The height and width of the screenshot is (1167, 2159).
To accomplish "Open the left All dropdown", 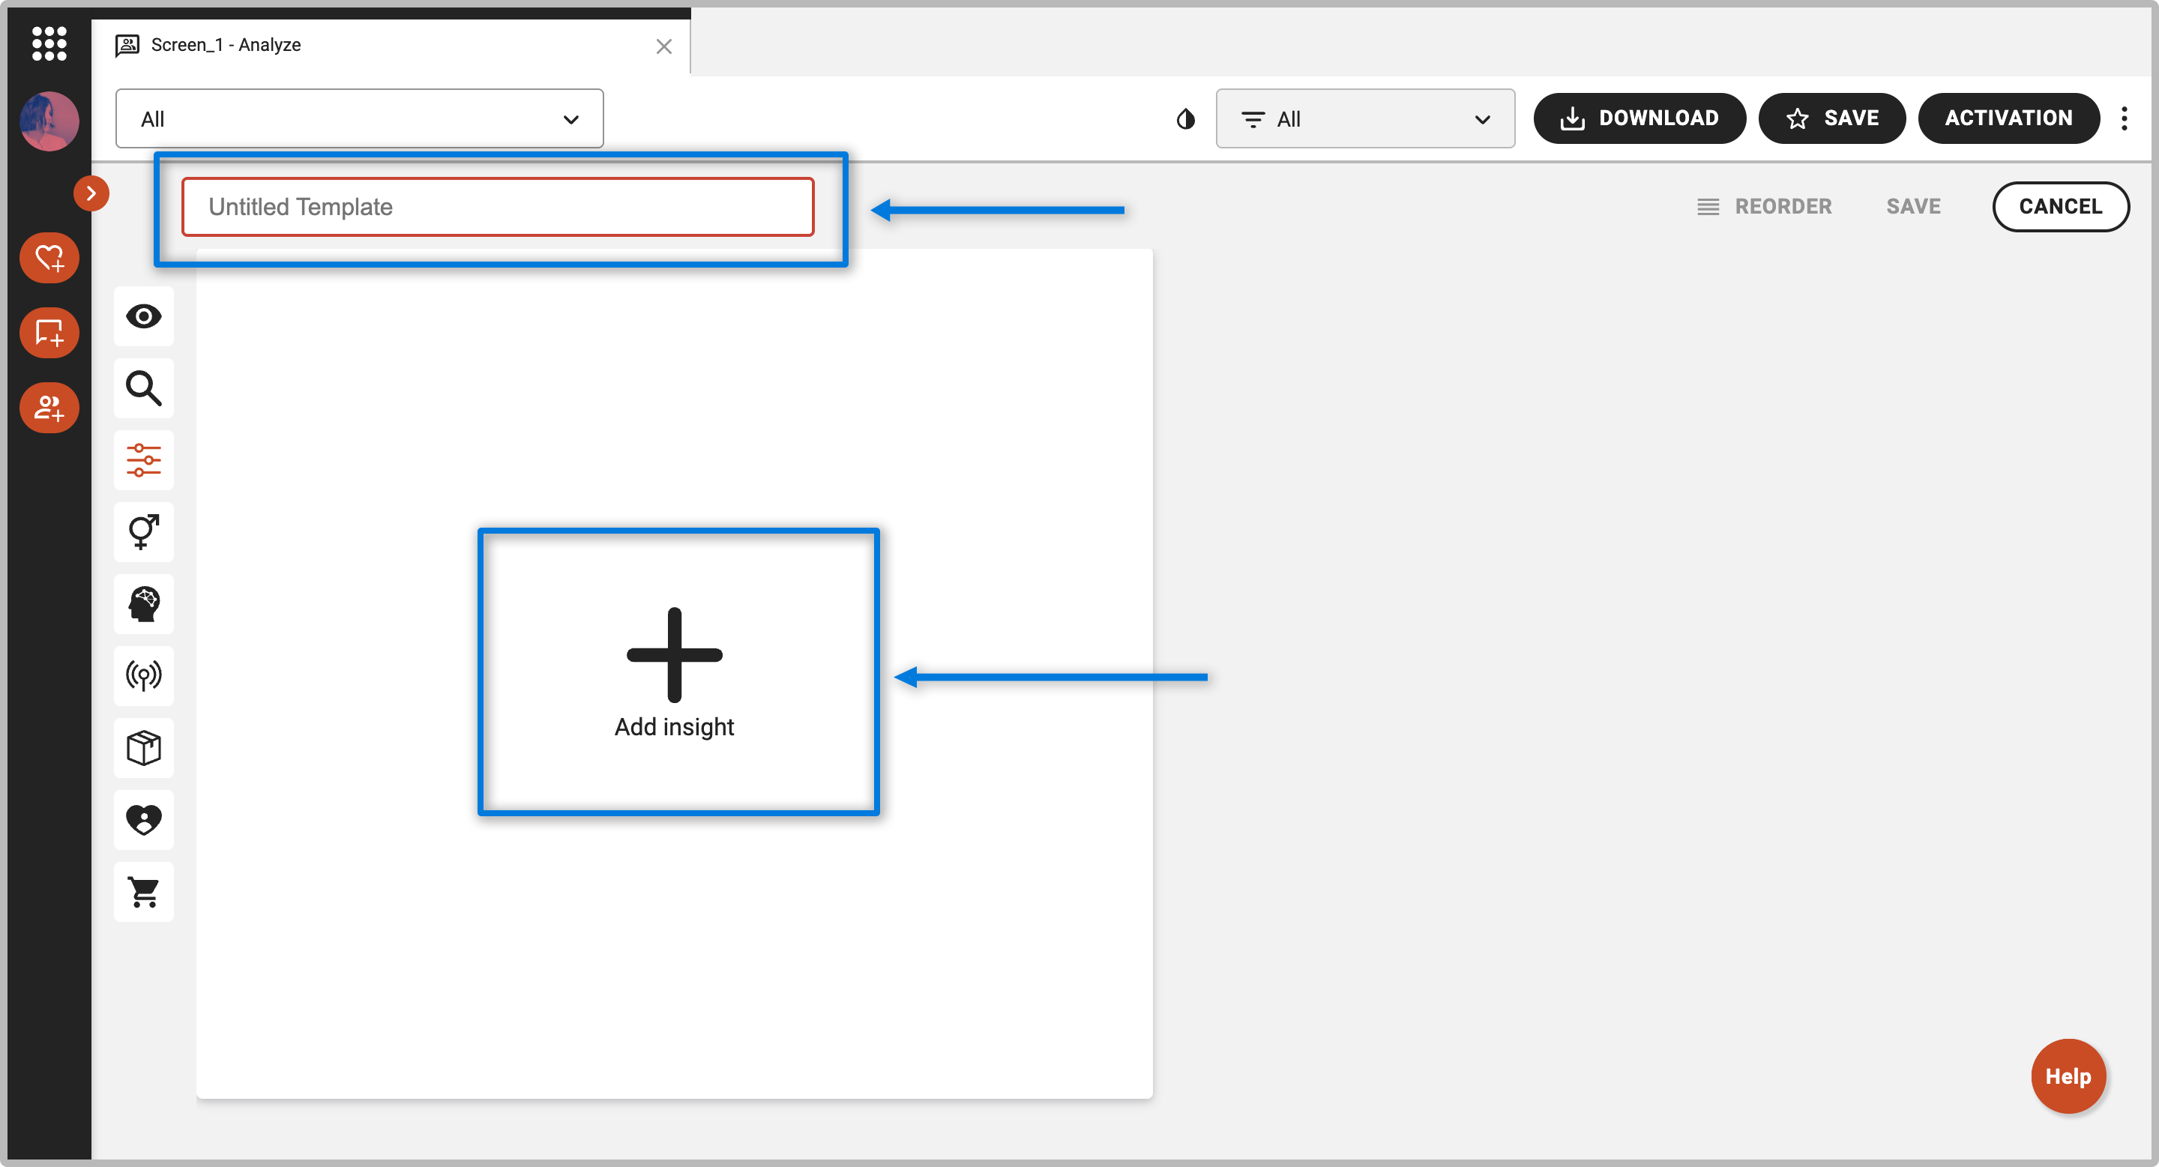I will tap(359, 119).
